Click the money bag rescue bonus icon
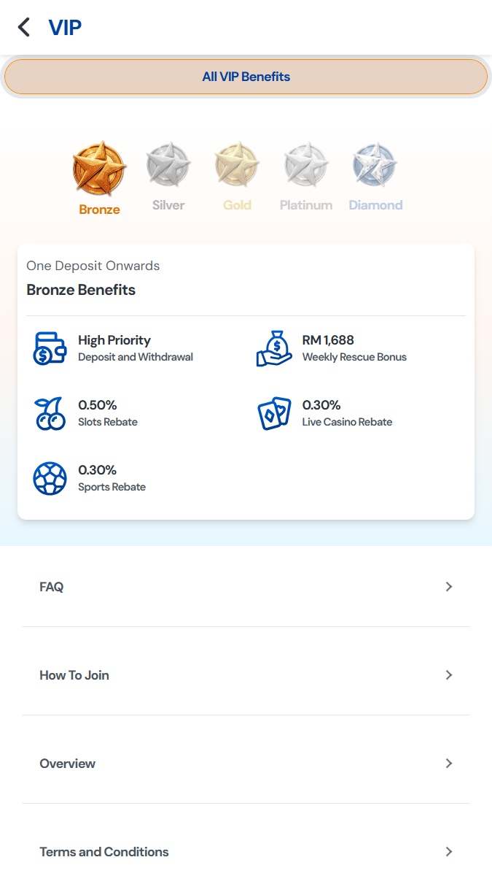The width and height of the screenshot is (492, 876). click(274, 348)
